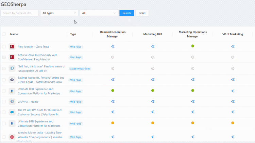The image size is (255, 143).
Task: Click the Search by name or URL field
Action: tap(20, 13)
